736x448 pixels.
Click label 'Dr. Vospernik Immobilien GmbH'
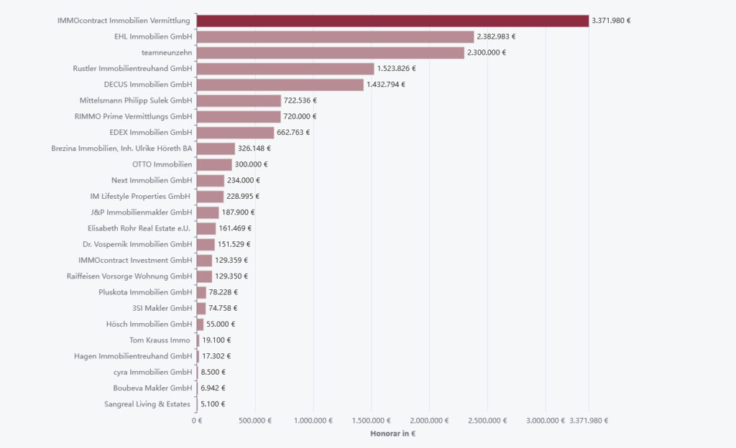137,244
